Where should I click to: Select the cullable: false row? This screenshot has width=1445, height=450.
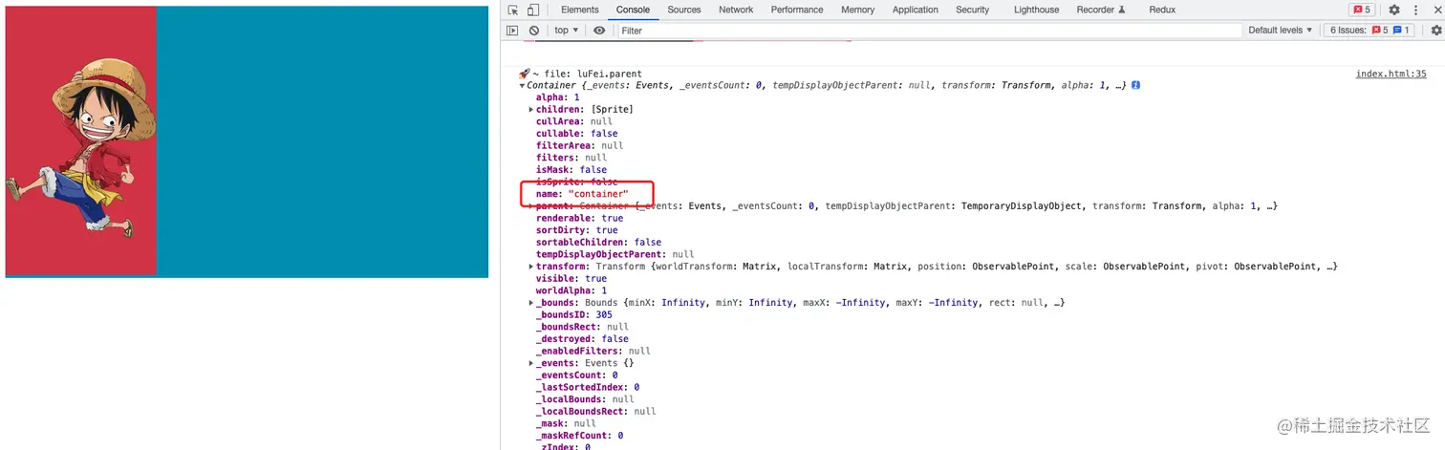(x=577, y=134)
